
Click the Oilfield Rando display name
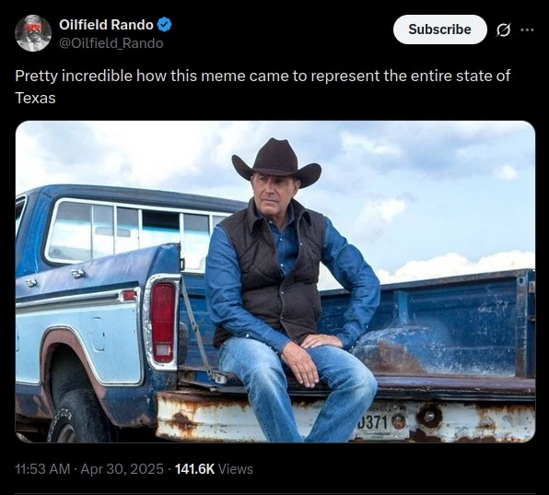point(106,25)
